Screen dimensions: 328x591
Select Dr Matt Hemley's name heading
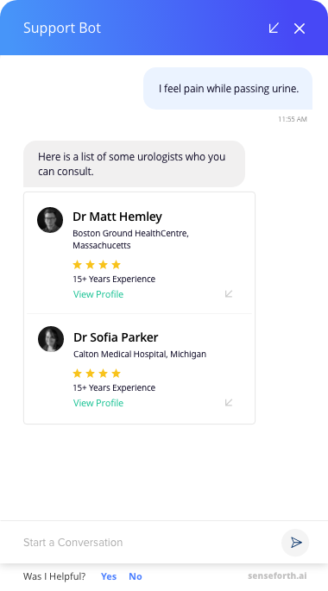coord(117,217)
